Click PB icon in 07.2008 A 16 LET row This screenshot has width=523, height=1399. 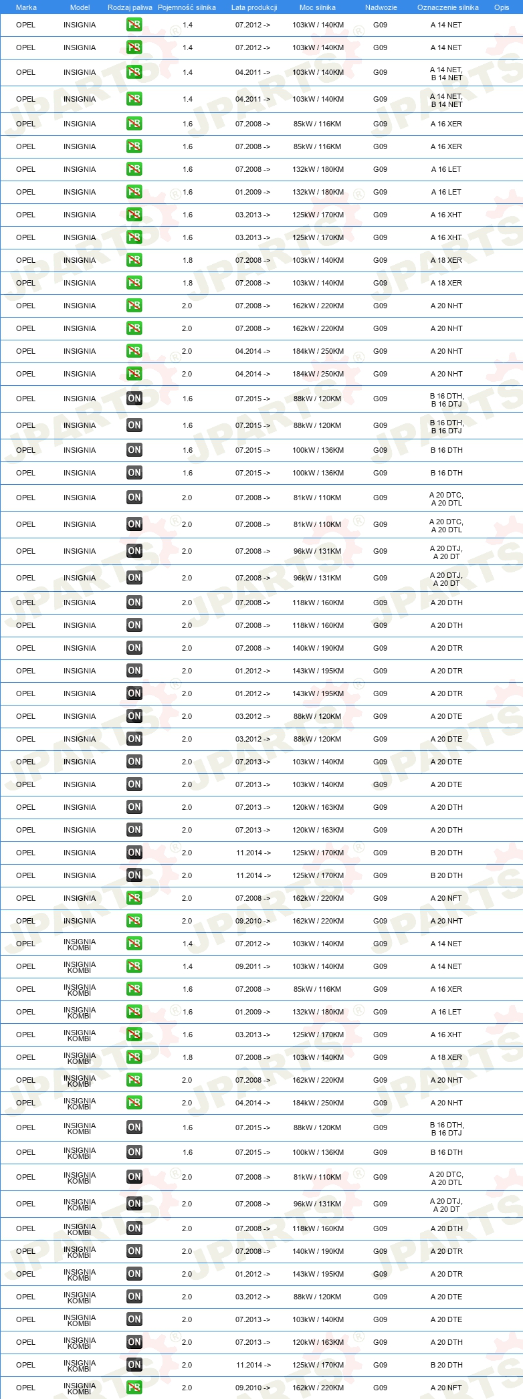[x=134, y=169]
